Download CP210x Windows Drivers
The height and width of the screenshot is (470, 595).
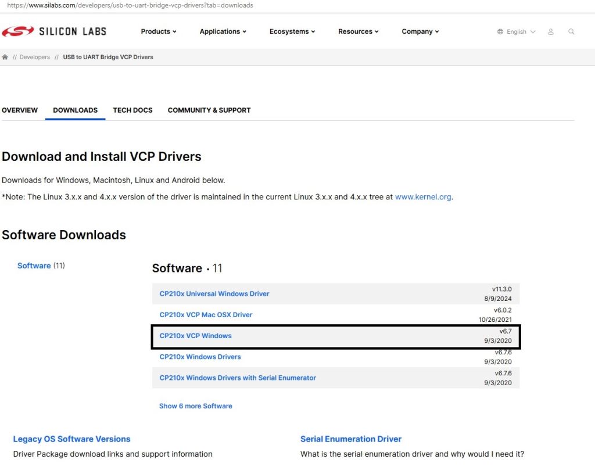200,357
